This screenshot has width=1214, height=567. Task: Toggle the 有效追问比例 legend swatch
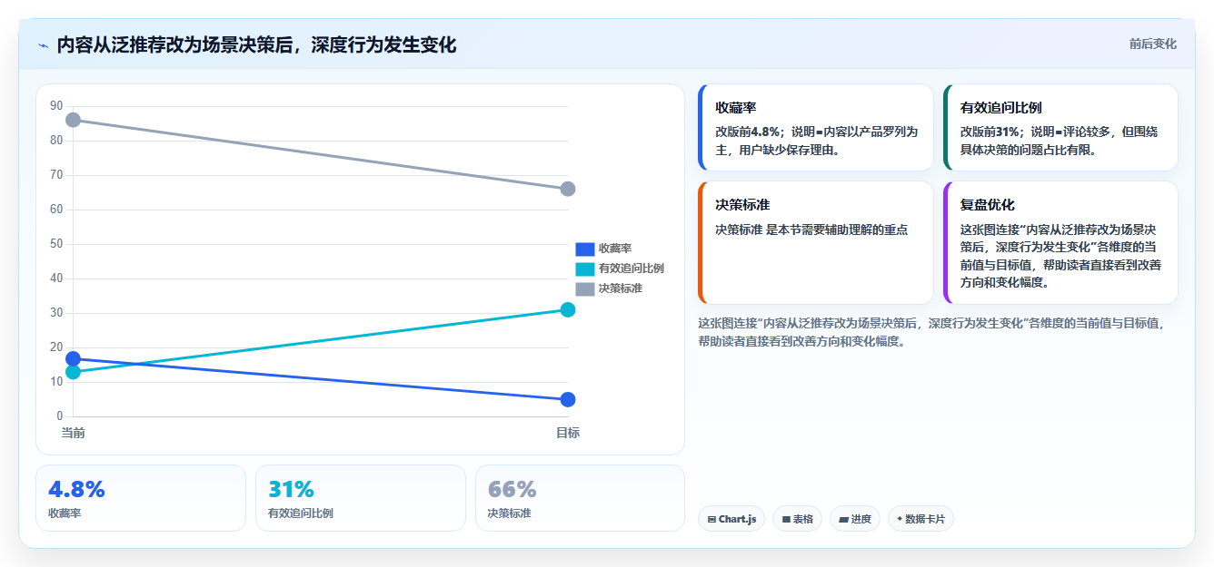pyautogui.click(x=585, y=269)
